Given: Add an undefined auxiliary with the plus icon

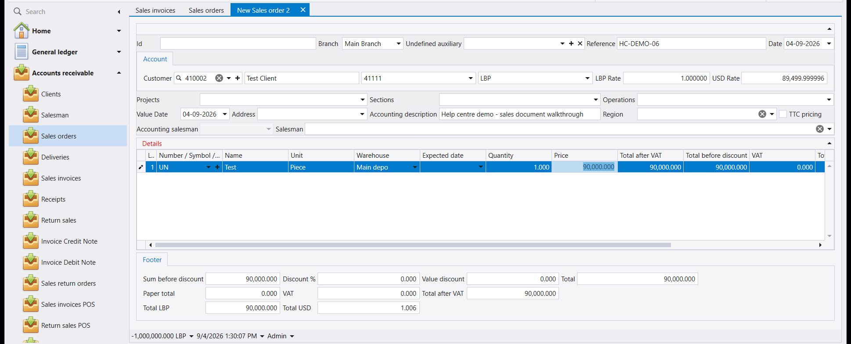Looking at the screenshot, I should [571, 43].
